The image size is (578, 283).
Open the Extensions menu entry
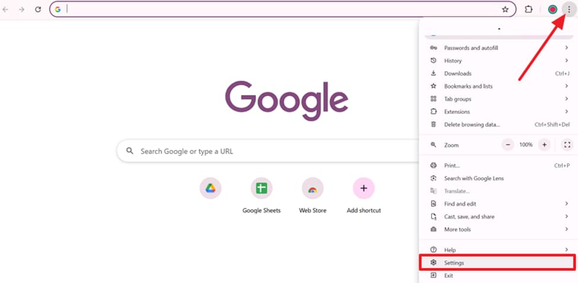tap(499, 112)
